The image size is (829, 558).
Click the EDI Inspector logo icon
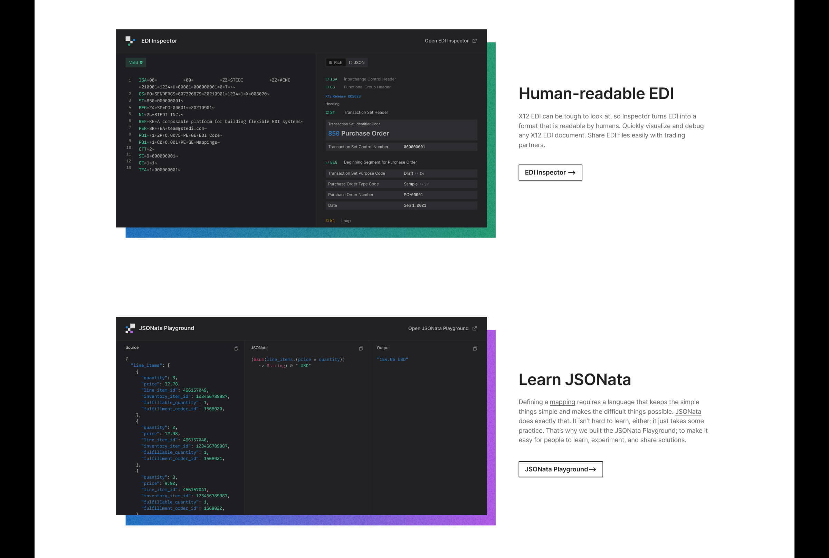coord(130,41)
